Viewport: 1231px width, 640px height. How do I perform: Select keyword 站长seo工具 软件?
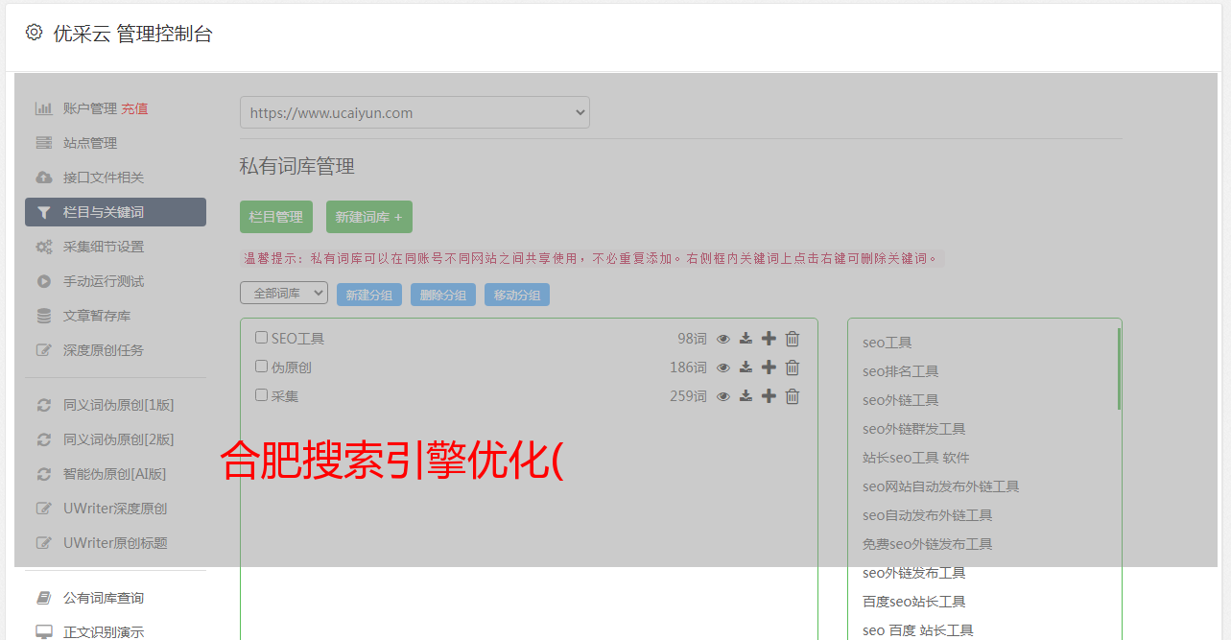pos(915,458)
